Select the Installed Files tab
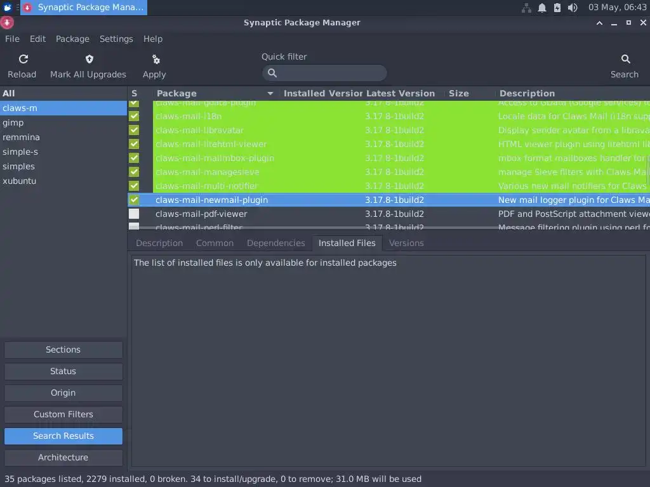 [347, 243]
